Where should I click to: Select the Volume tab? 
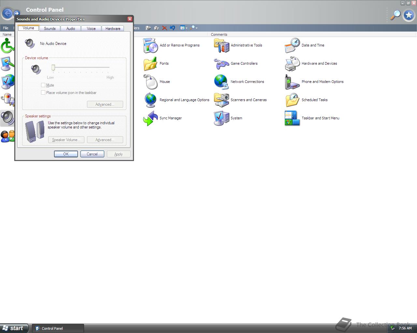click(x=28, y=28)
